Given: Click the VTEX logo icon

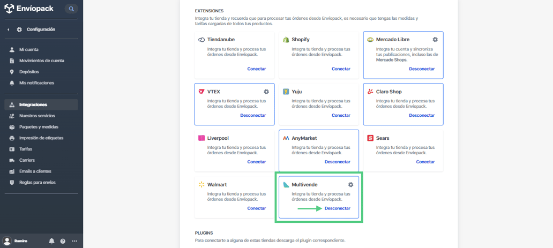Looking at the screenshot, I should pos(201,92).
